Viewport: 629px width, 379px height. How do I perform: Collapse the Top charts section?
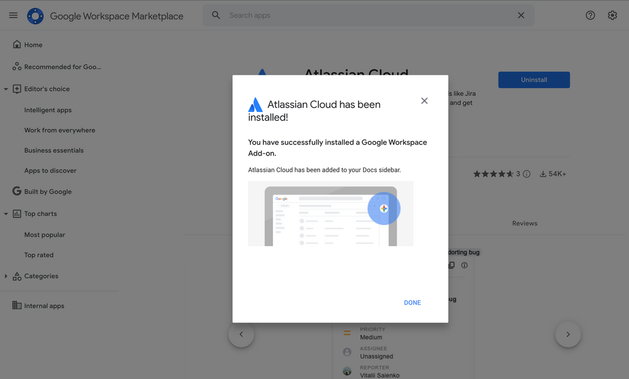click(6, 213)
